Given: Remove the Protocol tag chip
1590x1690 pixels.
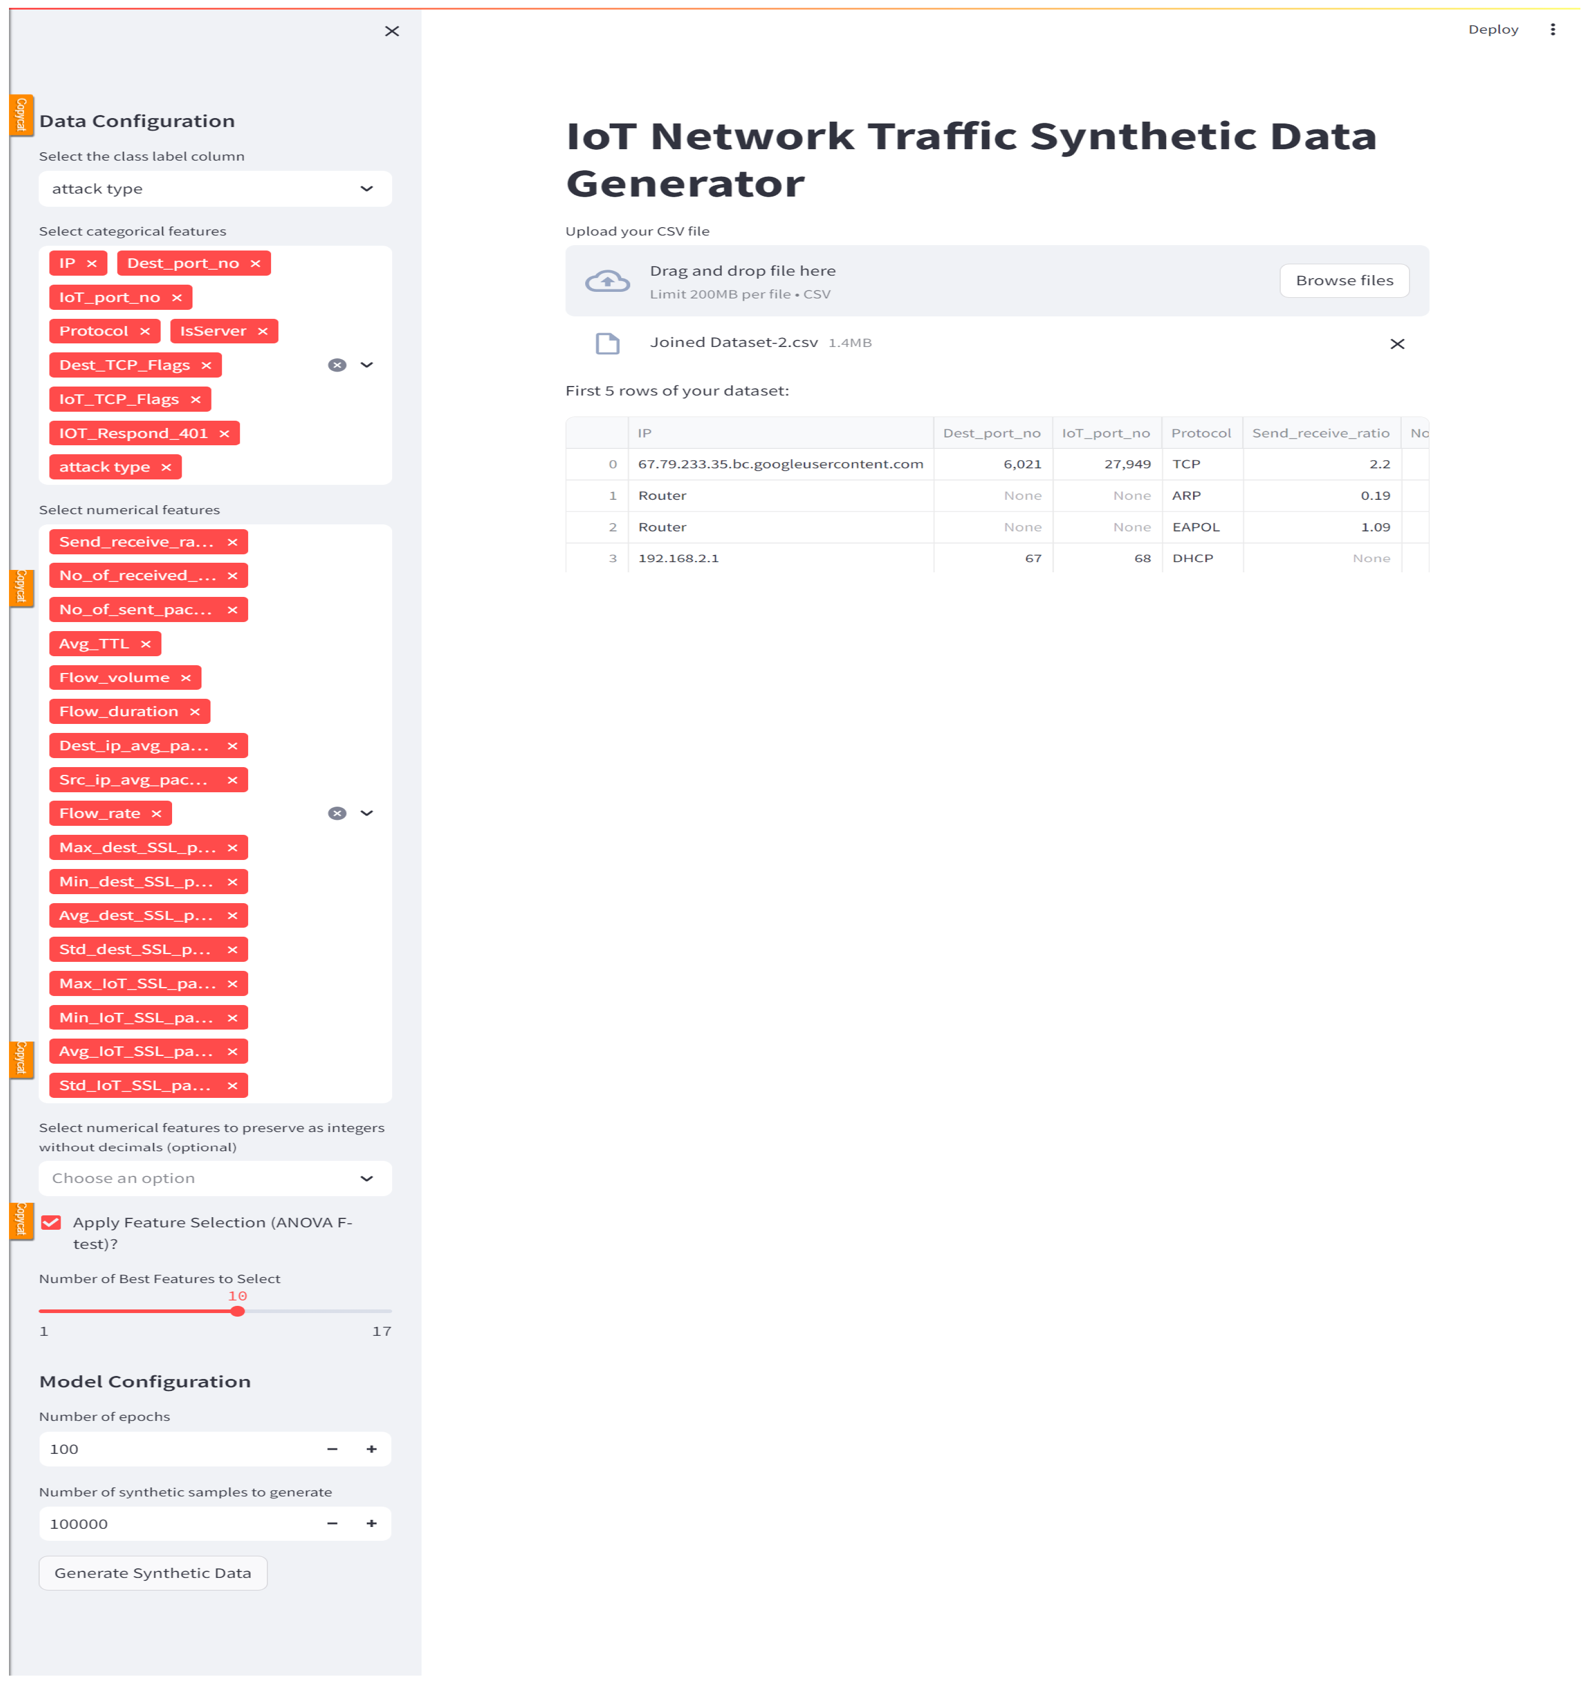Looking at the screenshot, I should pos(144,331).
